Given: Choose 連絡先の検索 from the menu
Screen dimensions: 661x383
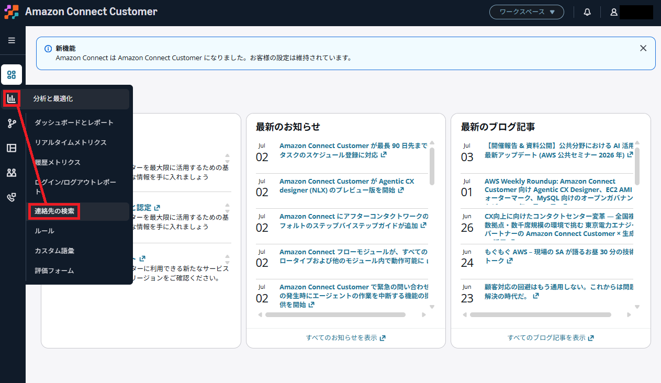Looking at the screenshot, I should point(55,211).
